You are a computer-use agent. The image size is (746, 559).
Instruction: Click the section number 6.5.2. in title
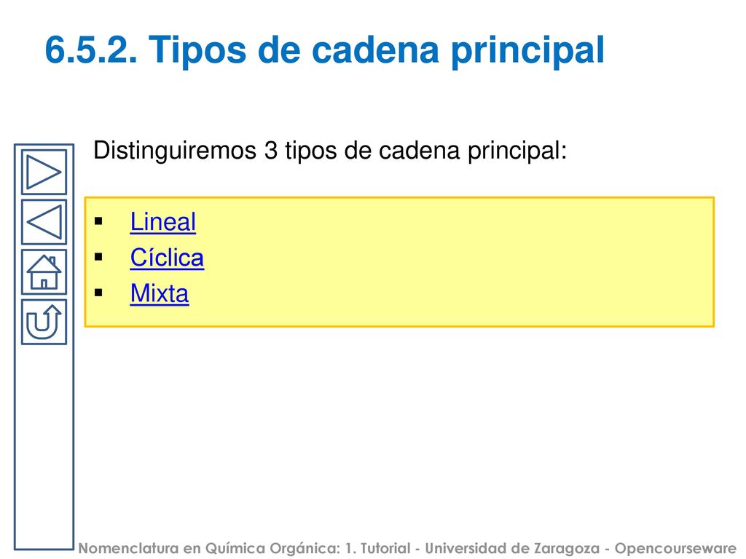[x=91, y=49]
